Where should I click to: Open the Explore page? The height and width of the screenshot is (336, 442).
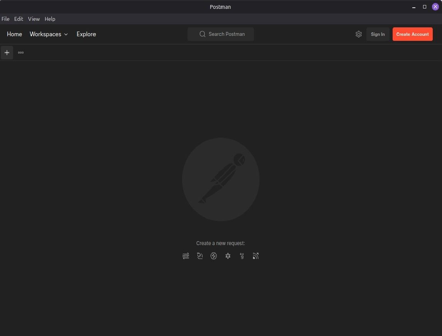(x=86, y=34)
